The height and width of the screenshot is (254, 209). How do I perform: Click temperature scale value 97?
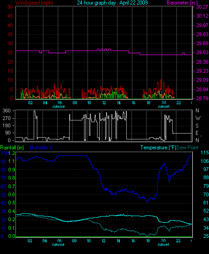(x=206, y=169)
